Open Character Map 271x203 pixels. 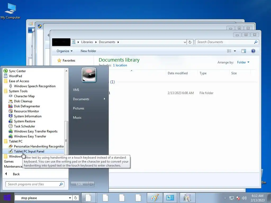[24, 96]
